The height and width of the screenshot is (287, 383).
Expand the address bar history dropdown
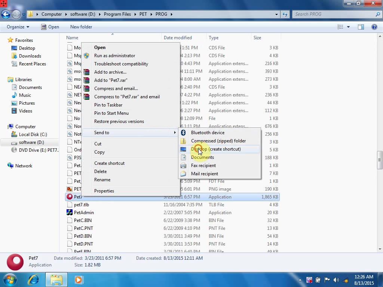pyautogui.click(x=276, y=14)
